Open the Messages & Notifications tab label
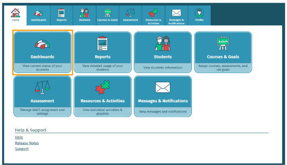The width and height of the screenshot is (287, 165). click(x=176, y=22)
